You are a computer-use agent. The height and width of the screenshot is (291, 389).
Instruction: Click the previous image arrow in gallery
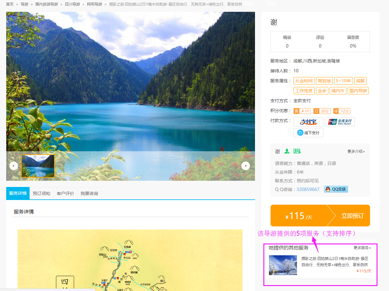click(14, 166)
